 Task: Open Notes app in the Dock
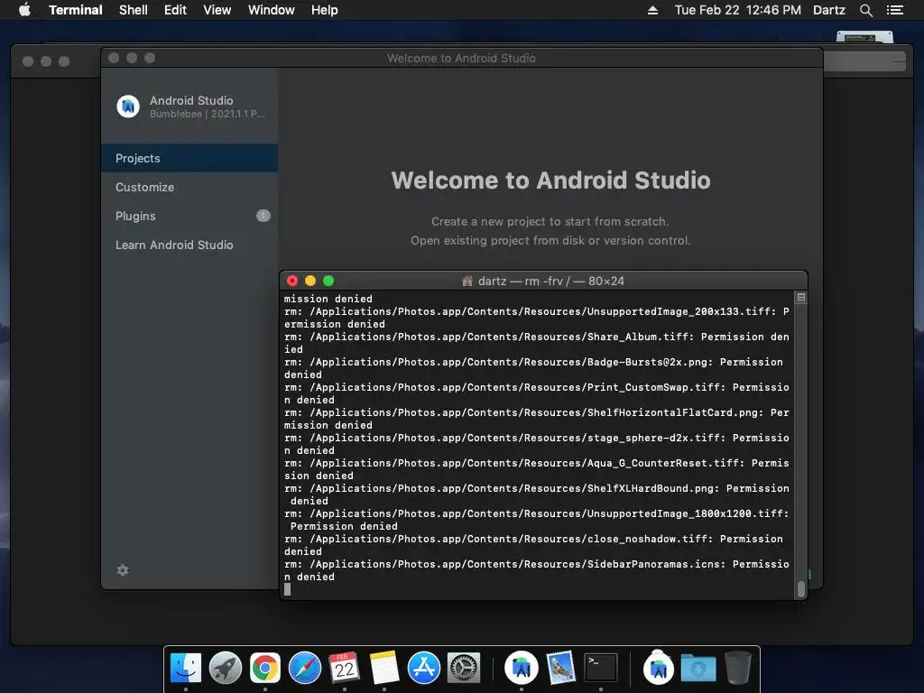[384, 669]
